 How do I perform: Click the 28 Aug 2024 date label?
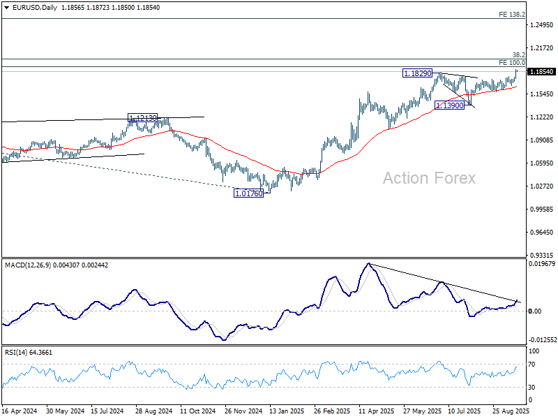pos(153,411)
